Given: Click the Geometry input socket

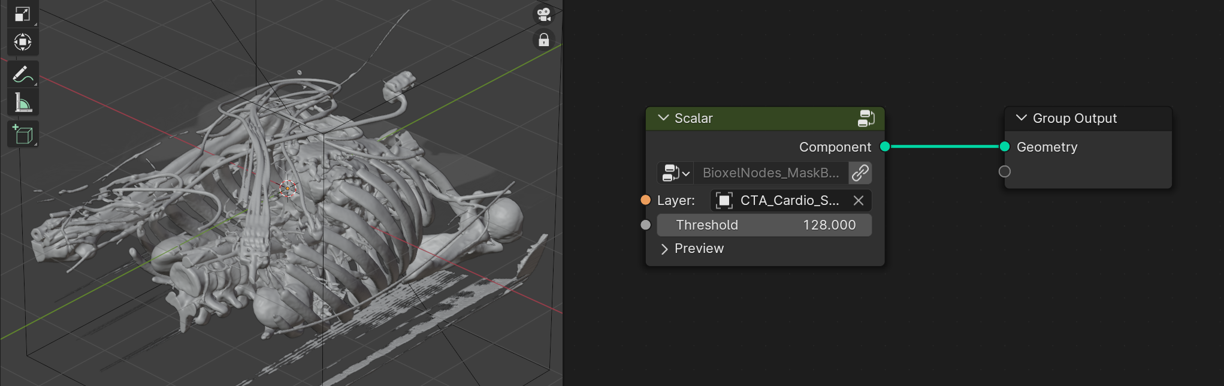Looking at the screenshot, I should tap(1005, 147).
